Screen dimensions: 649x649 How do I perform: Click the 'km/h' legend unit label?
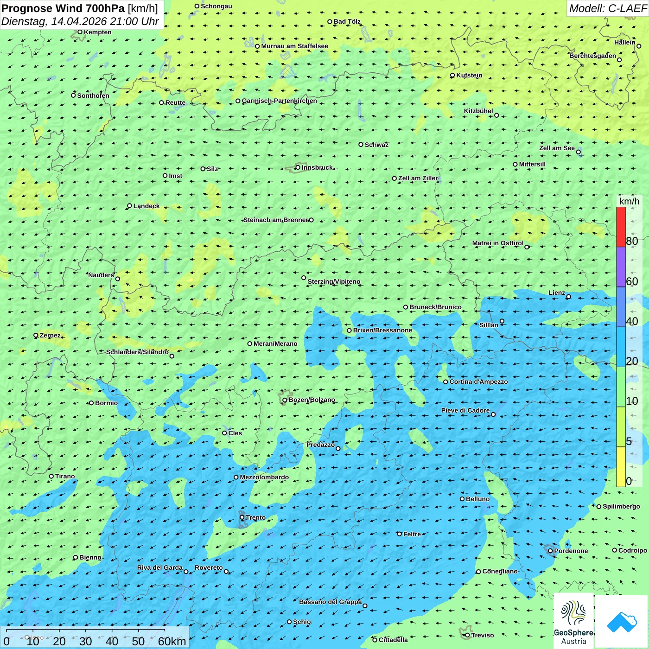click(629, 201)
